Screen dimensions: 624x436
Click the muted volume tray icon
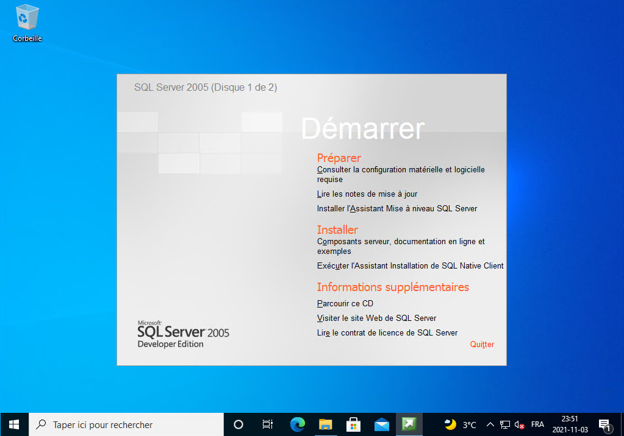tap(520, 424)
